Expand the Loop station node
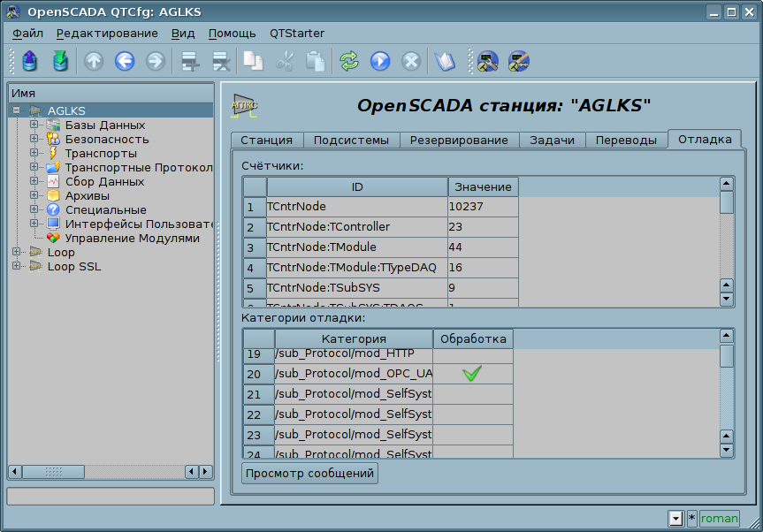763x532 pixels. pyautogui.click(x=16, y=252)
